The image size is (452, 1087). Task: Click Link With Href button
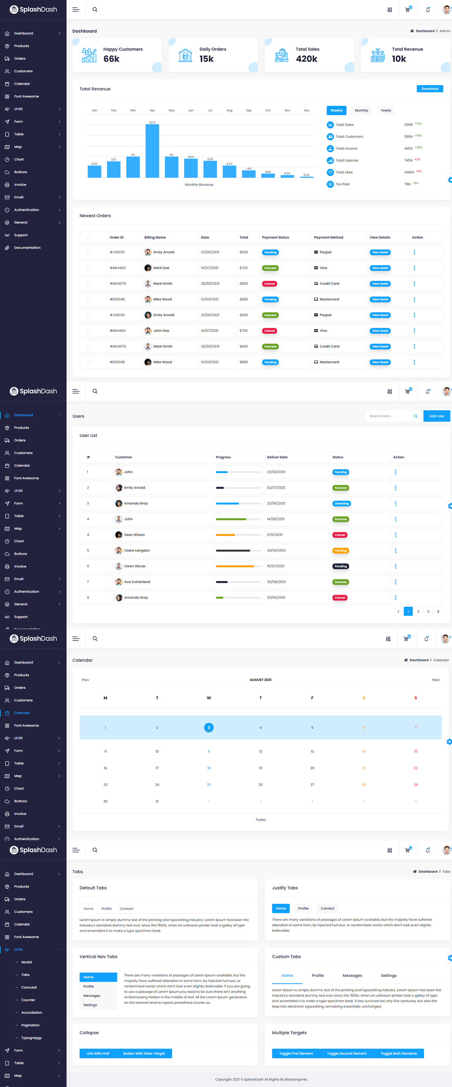(x=98, y=1053)
